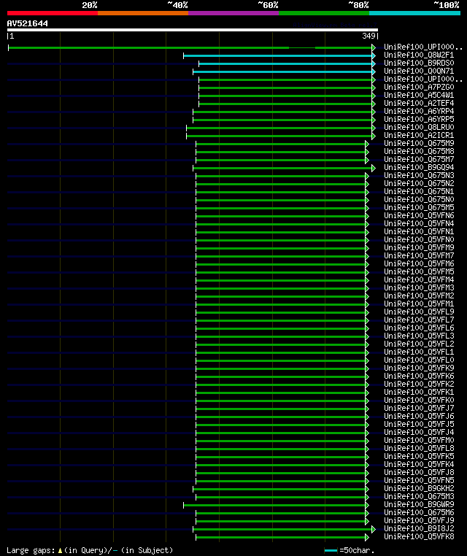Click hit label UniRef100_Q675M3
This screenshot has height=556, width=467.
tap(419, 496)
